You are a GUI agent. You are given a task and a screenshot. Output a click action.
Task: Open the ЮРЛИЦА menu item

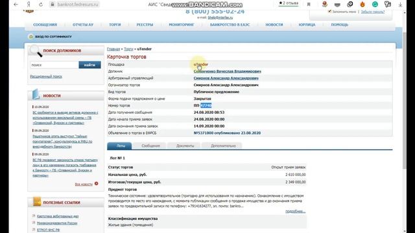click(x=307, y=25)
